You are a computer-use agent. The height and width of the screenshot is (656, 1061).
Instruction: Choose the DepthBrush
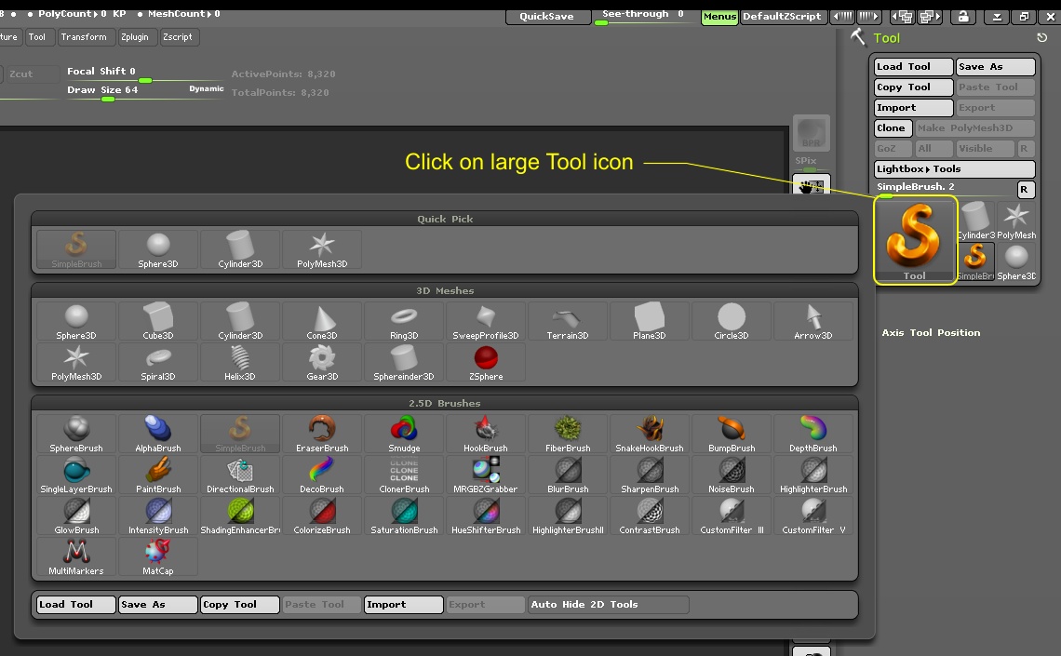click(x=813, y=435)
